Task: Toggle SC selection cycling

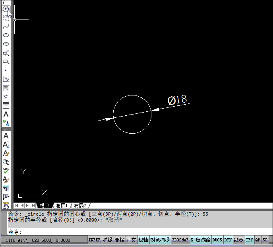Action: coord(265,240)
